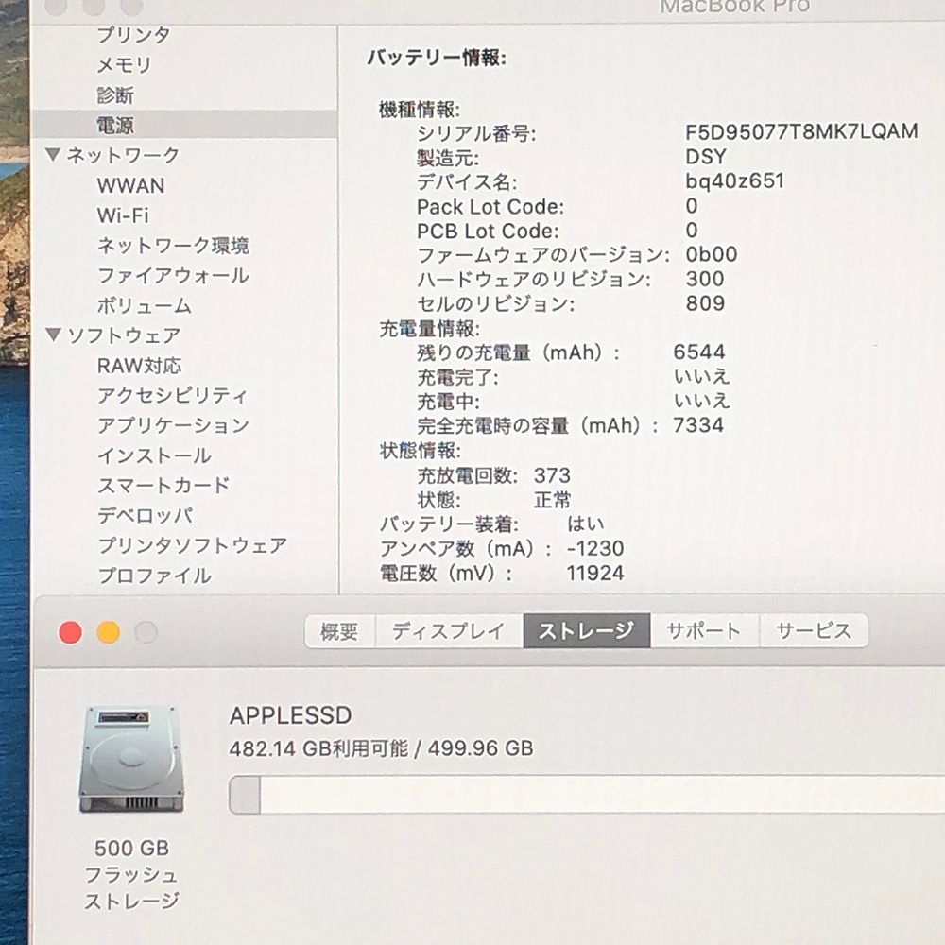Click the storage usage bar
This screenshot has height=945, width=945.
tap(587, 795)
